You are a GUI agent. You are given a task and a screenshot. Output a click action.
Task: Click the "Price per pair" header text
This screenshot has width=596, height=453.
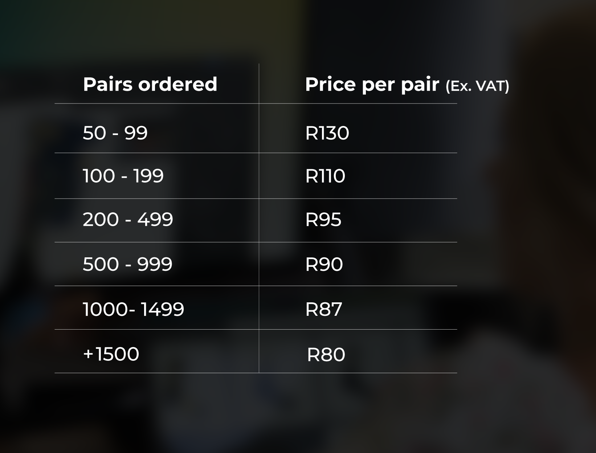pos(372,85)
